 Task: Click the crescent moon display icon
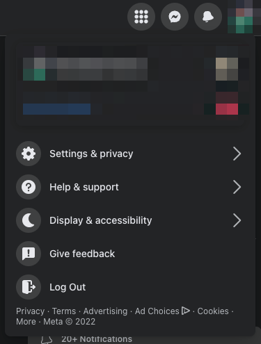[29, 220]
